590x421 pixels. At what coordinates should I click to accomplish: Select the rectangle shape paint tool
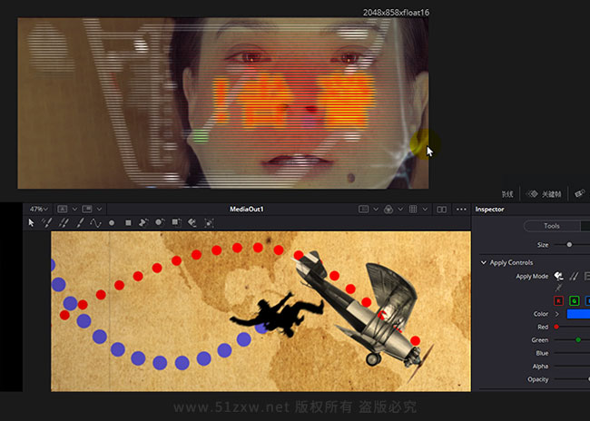click(128, 223)
